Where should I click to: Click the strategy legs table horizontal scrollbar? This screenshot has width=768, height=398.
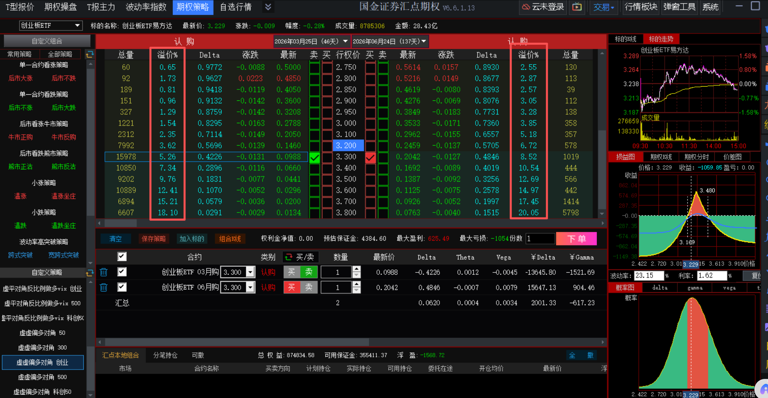pyautogui.click(x=237, y=342)
